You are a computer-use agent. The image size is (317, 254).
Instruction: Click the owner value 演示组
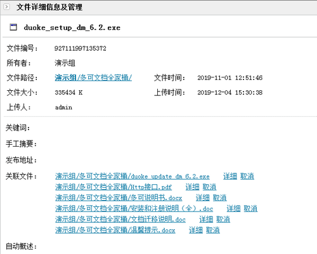[x=65, y=63]
